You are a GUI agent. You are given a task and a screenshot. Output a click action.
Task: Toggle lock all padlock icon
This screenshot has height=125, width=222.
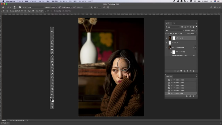pyautogui.click(x=181, y=34)
